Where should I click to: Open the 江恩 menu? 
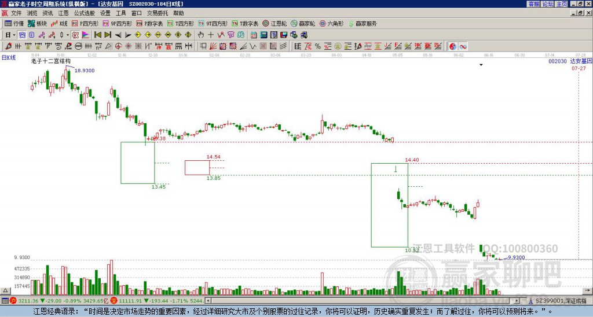pos(64,13)
